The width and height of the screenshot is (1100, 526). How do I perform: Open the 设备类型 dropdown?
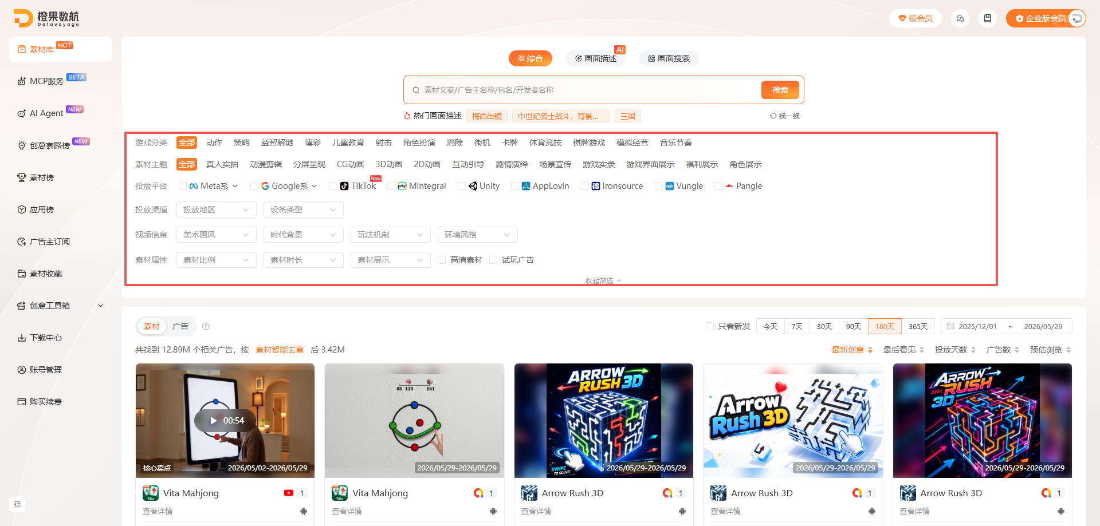click(x=304, y=209)
